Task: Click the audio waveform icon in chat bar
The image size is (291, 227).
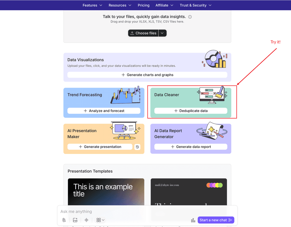Action: [x=86, y=220]
